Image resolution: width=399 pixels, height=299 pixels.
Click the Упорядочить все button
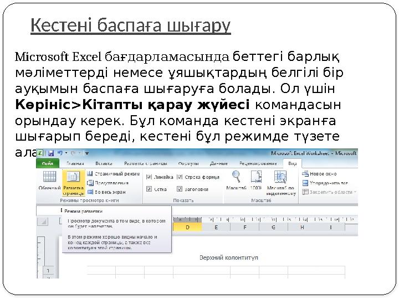click(x=325, y=183)
